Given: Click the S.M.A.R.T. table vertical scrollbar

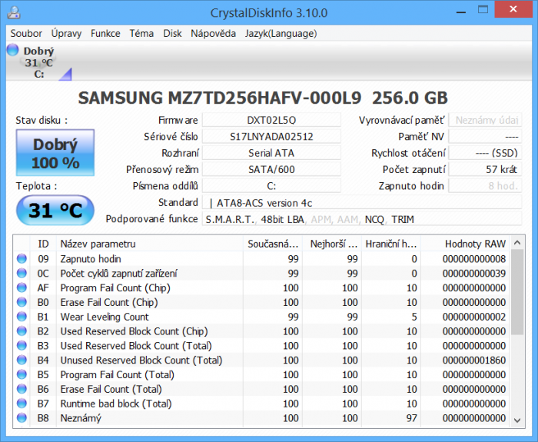Looking at the screenshot, I should point(519,331).
